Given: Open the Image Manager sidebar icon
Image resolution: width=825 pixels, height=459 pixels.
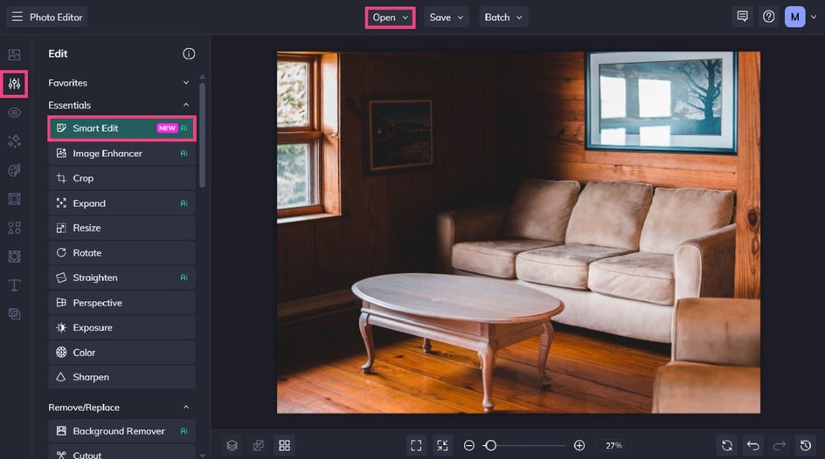Looking at the screenshot, I should [14, 55].
